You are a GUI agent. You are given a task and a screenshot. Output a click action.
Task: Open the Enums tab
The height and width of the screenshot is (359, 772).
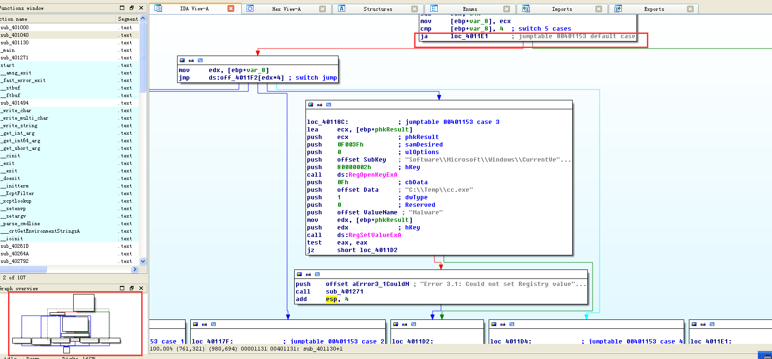470,9
